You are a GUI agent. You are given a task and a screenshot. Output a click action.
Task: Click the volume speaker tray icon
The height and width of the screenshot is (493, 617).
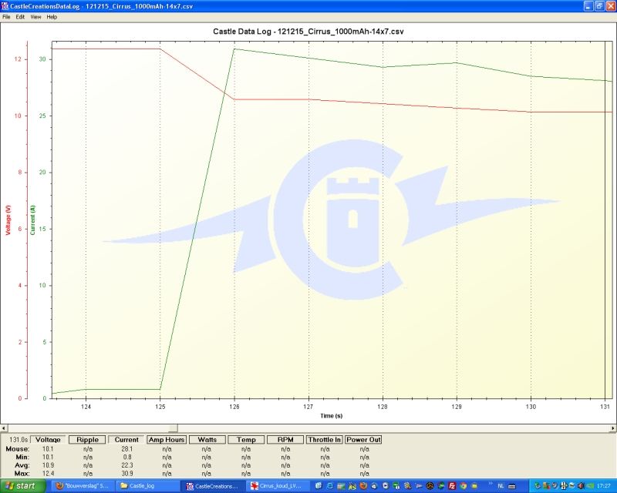point(582,486)
